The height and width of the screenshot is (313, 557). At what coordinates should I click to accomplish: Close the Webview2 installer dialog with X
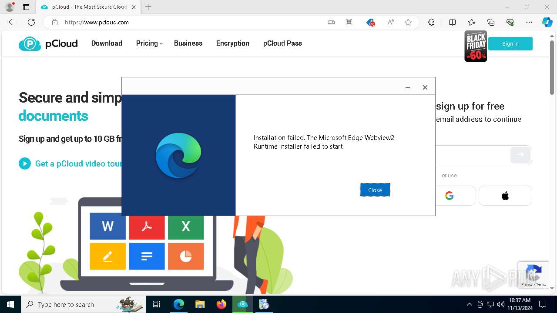tap(425, 87)
